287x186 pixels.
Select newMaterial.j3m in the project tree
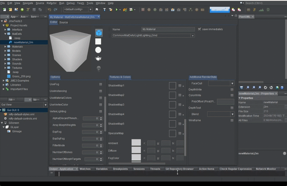tap(24, 42)
